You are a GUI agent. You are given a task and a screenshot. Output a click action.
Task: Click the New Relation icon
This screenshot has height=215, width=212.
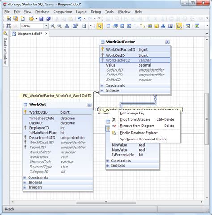[x=143, y=26]
